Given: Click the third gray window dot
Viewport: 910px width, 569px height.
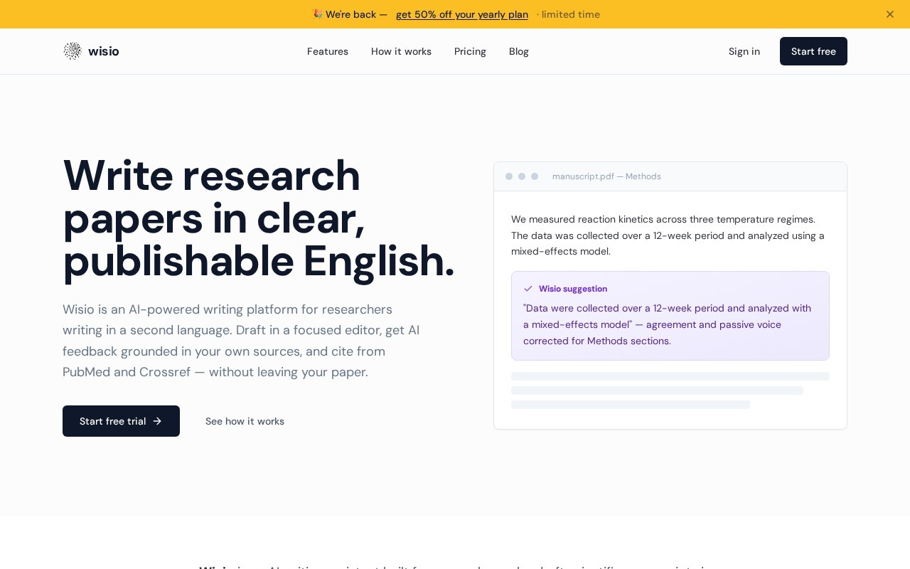Looking at the screenshot, I should click(x=535, y=176).
